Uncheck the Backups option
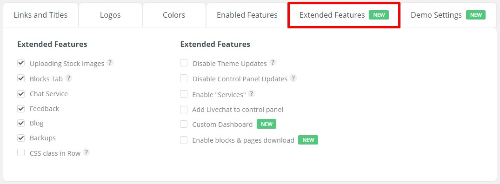 tap(21, 138)
